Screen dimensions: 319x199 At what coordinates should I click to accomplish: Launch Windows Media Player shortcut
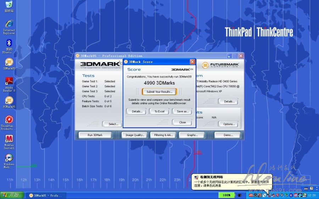coord(9,158)
